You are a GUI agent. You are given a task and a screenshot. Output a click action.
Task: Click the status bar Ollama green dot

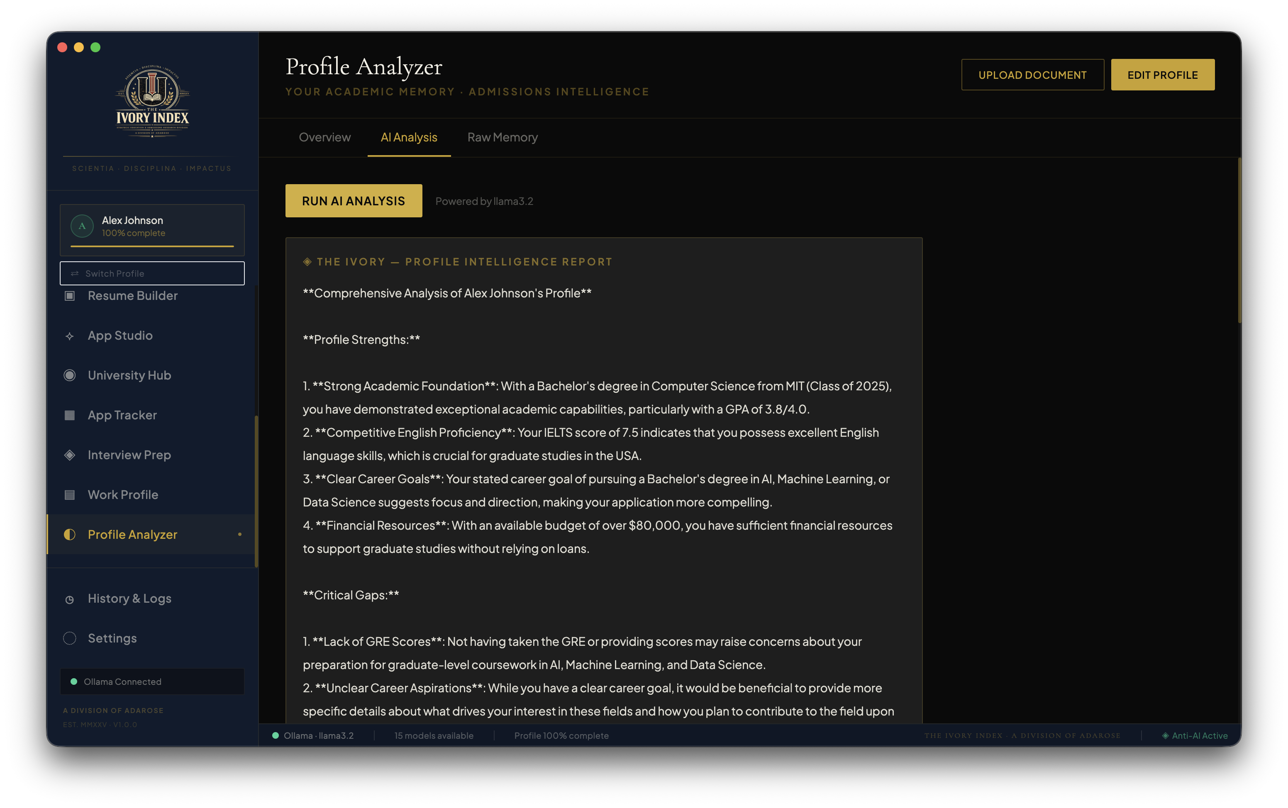click(x=275, y=735)
